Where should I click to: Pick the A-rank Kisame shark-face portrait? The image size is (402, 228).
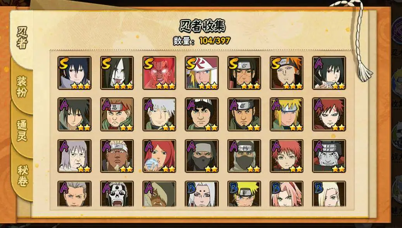click(329, 156)
